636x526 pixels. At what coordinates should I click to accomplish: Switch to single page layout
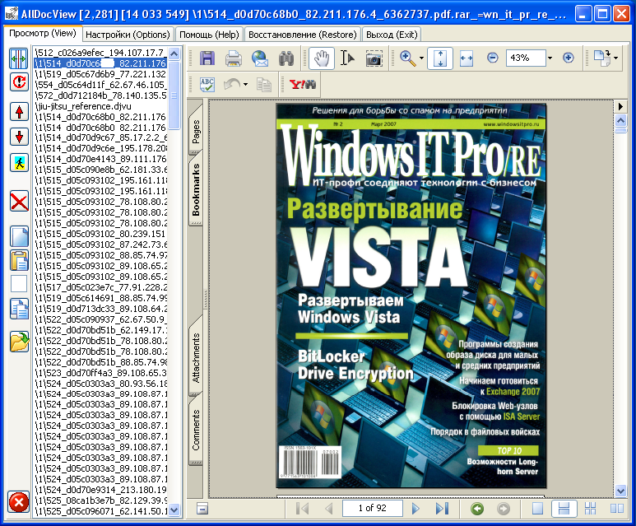click(538, 508)
